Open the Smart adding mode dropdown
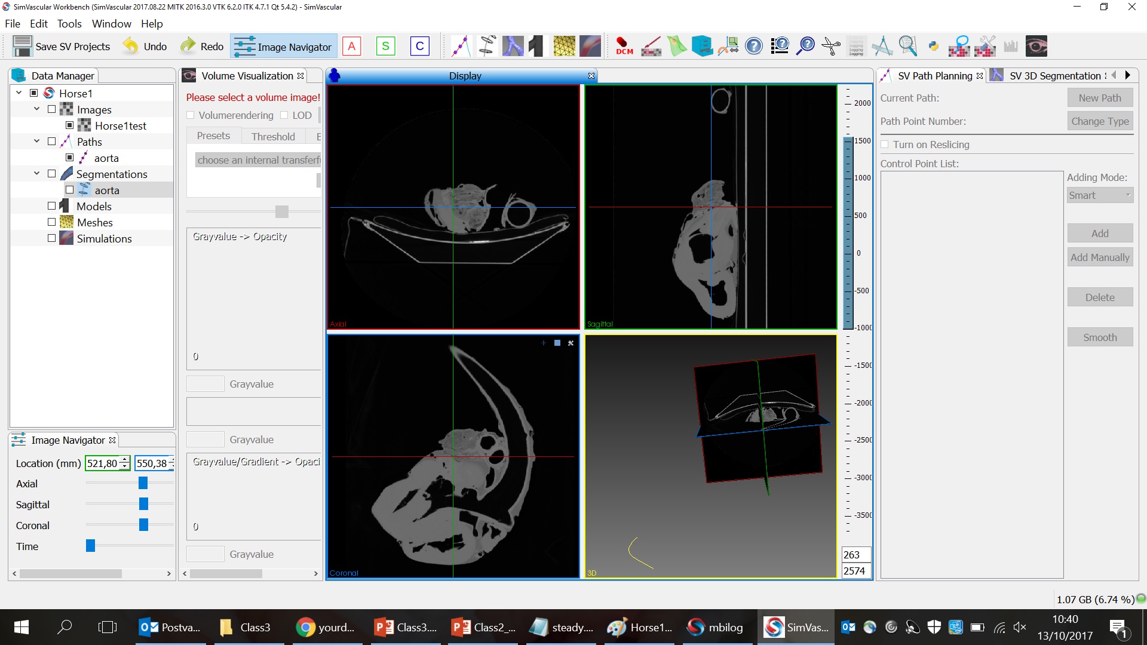Screen dimensions: 1147x645 pyautogui.click(x=1100, y=195)
